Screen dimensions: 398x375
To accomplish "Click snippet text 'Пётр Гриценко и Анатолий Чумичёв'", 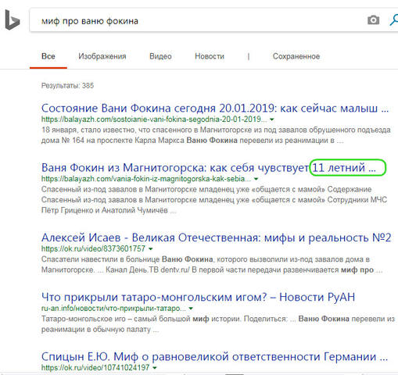I will click(x=104, y=210).
